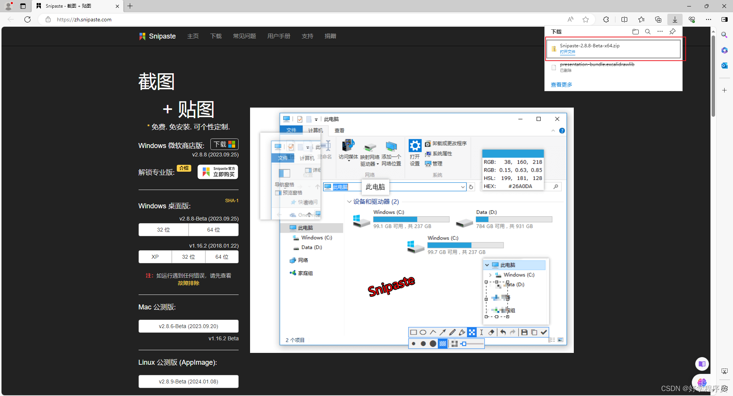Screen dimensions: 733x396
Task: Open the SHA-1 link
Action: [x=232, y=201]
